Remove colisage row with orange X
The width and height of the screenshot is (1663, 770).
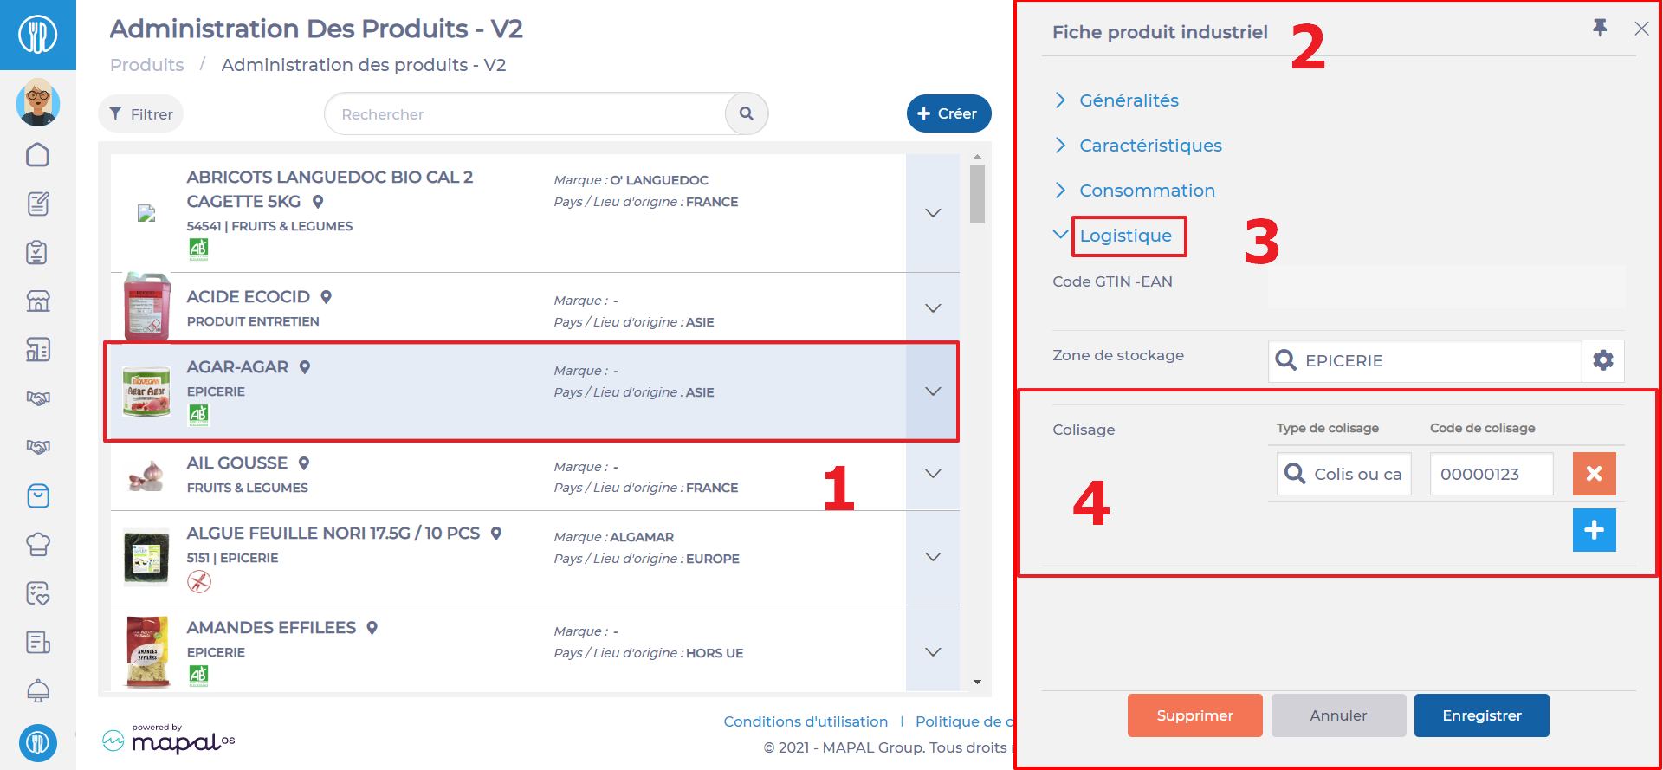(x=1594, y=474)
